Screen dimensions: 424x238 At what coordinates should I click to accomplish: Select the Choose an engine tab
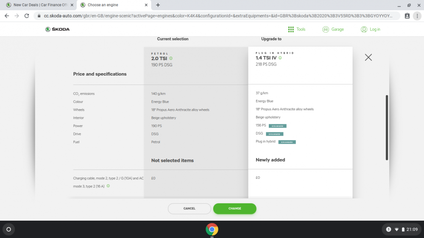pos(114,5)
